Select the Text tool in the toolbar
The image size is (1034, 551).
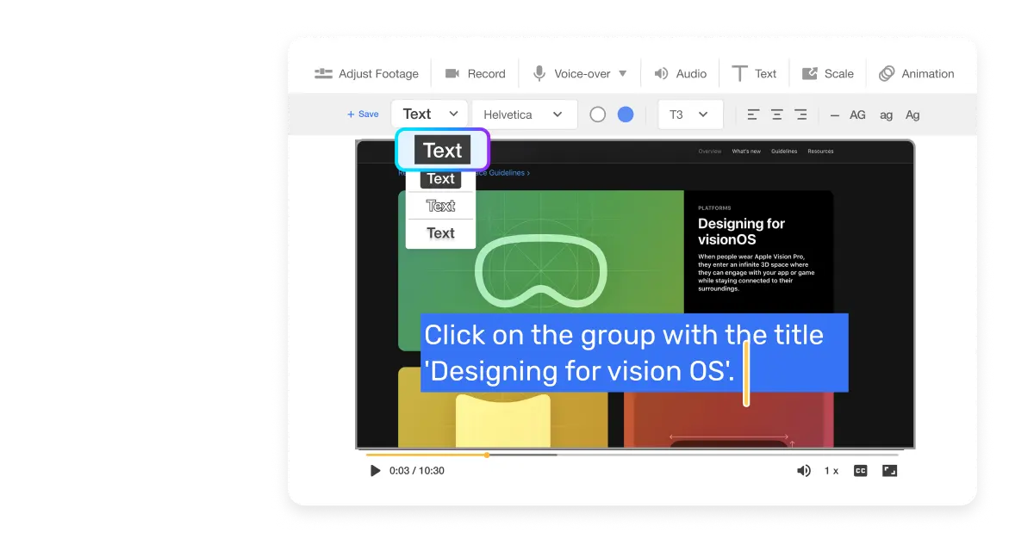[x=754, y=73]
